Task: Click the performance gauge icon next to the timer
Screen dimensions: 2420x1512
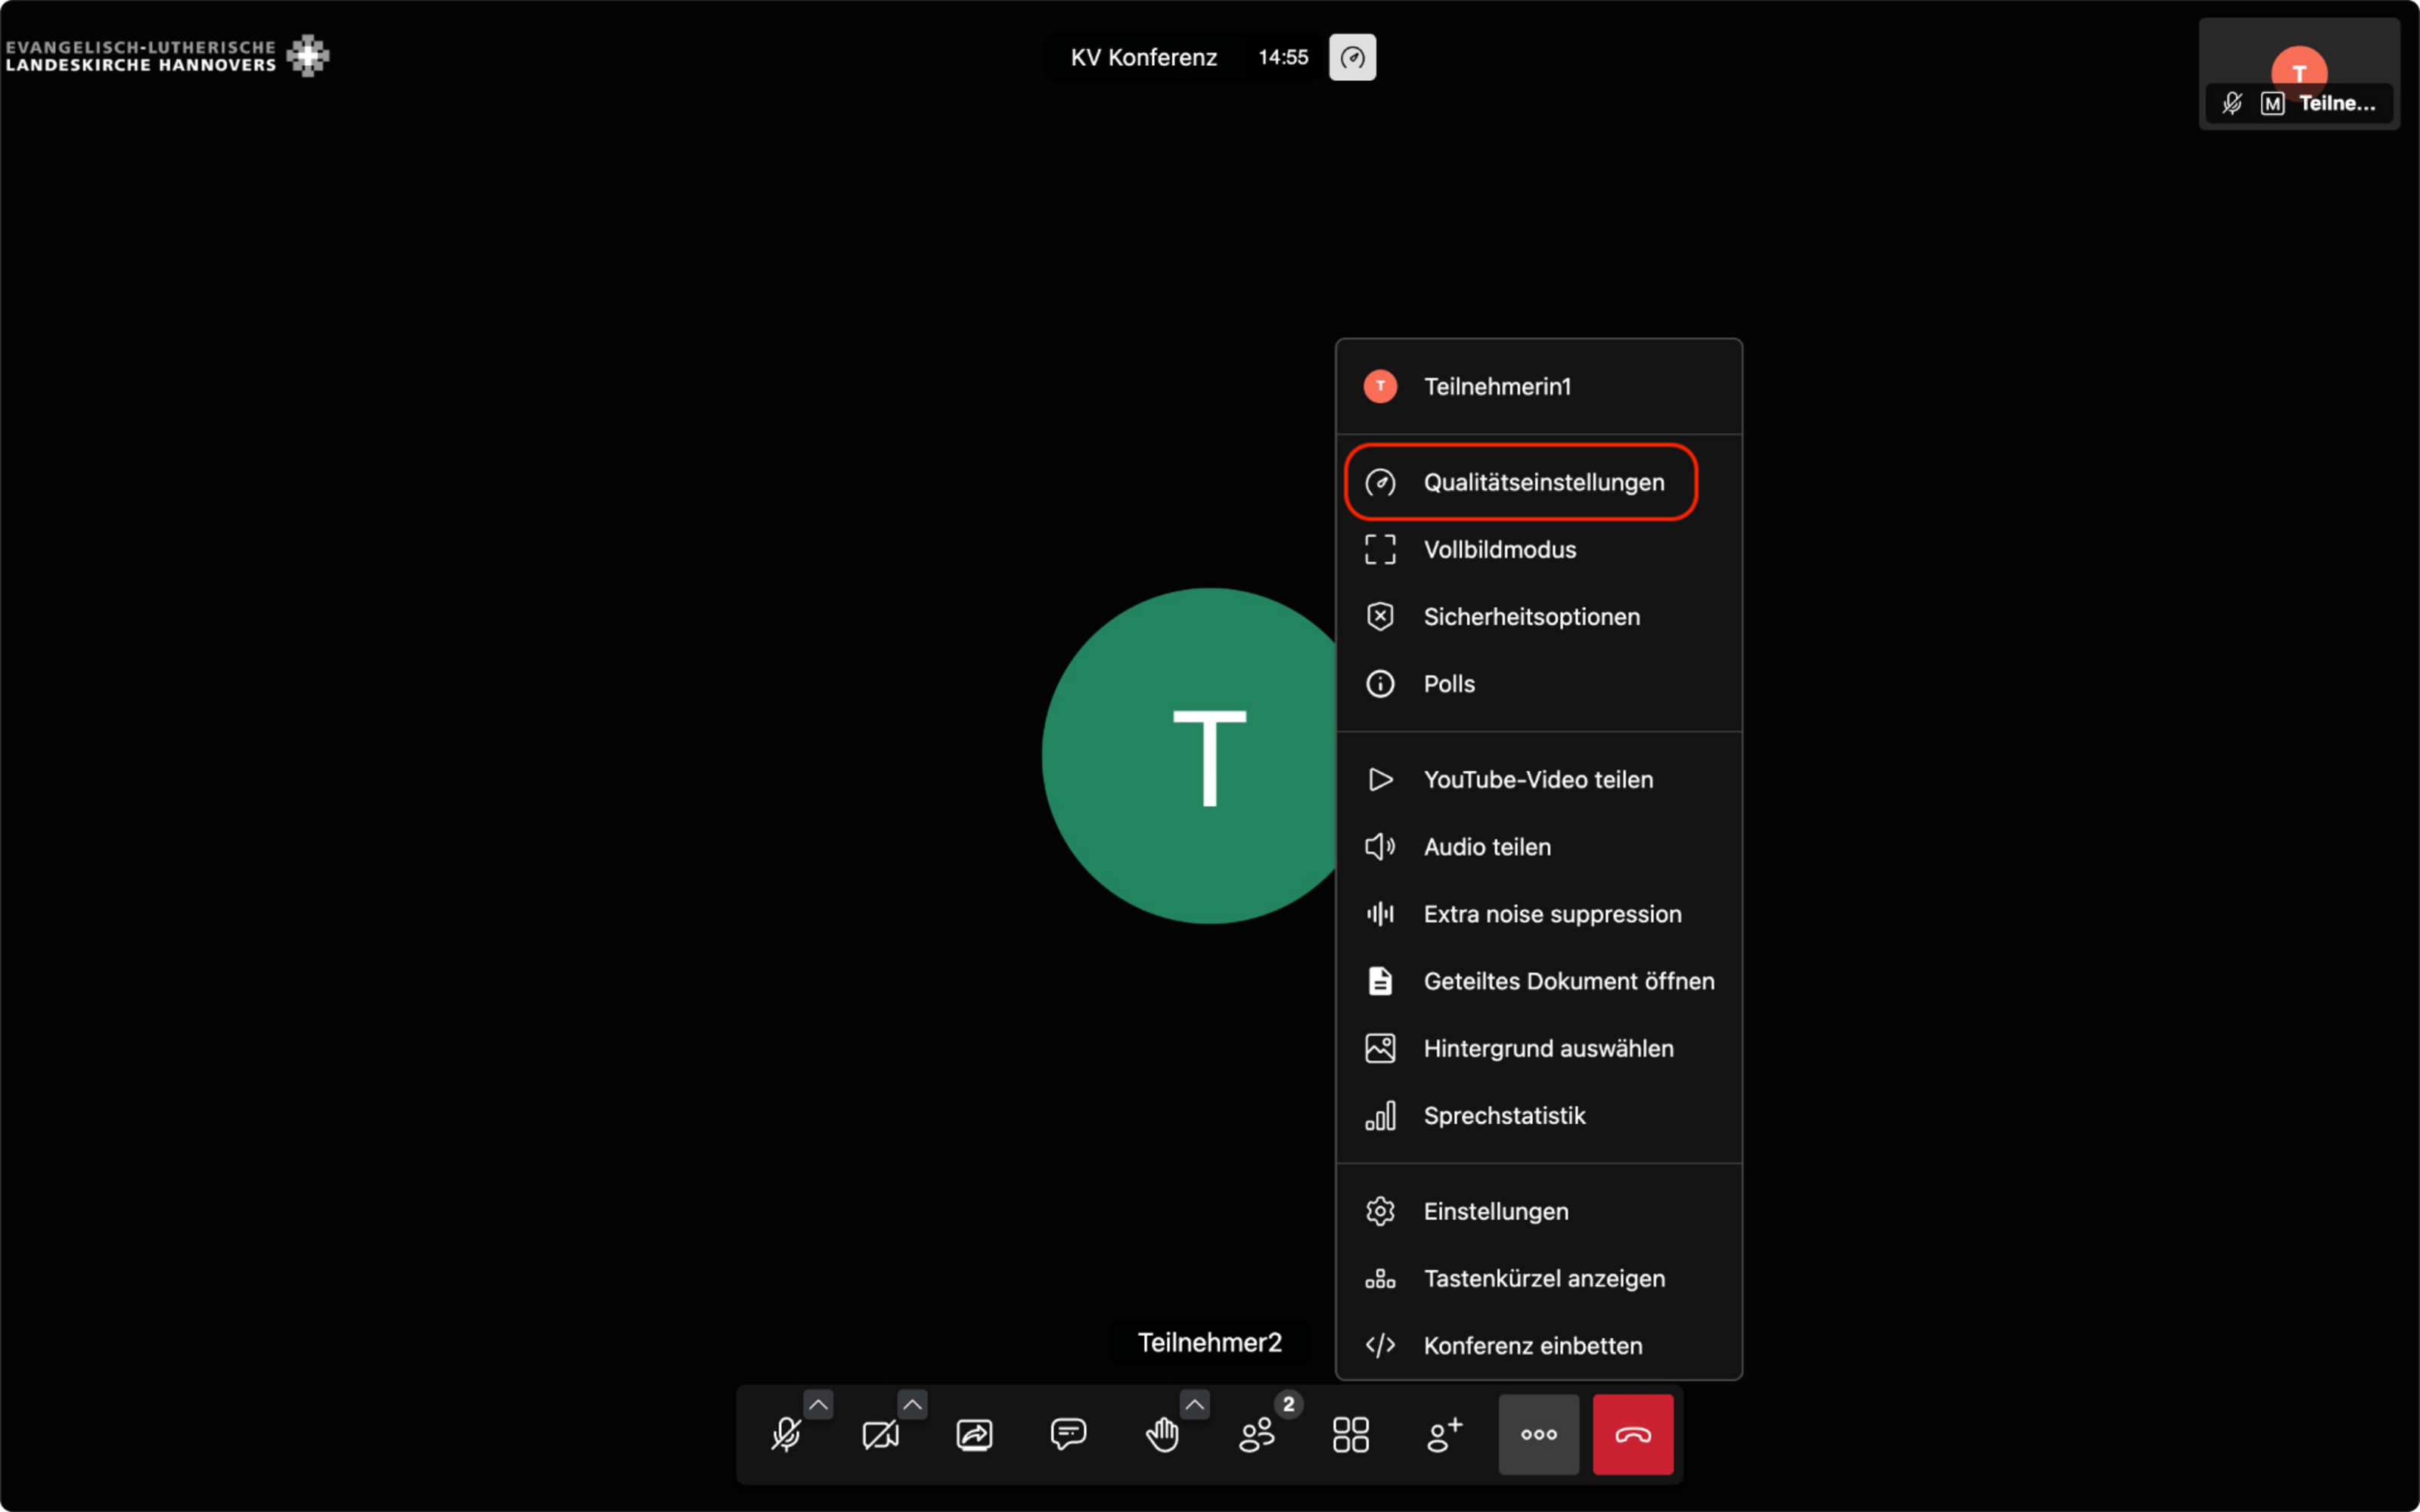Action: pos(1352,57)
